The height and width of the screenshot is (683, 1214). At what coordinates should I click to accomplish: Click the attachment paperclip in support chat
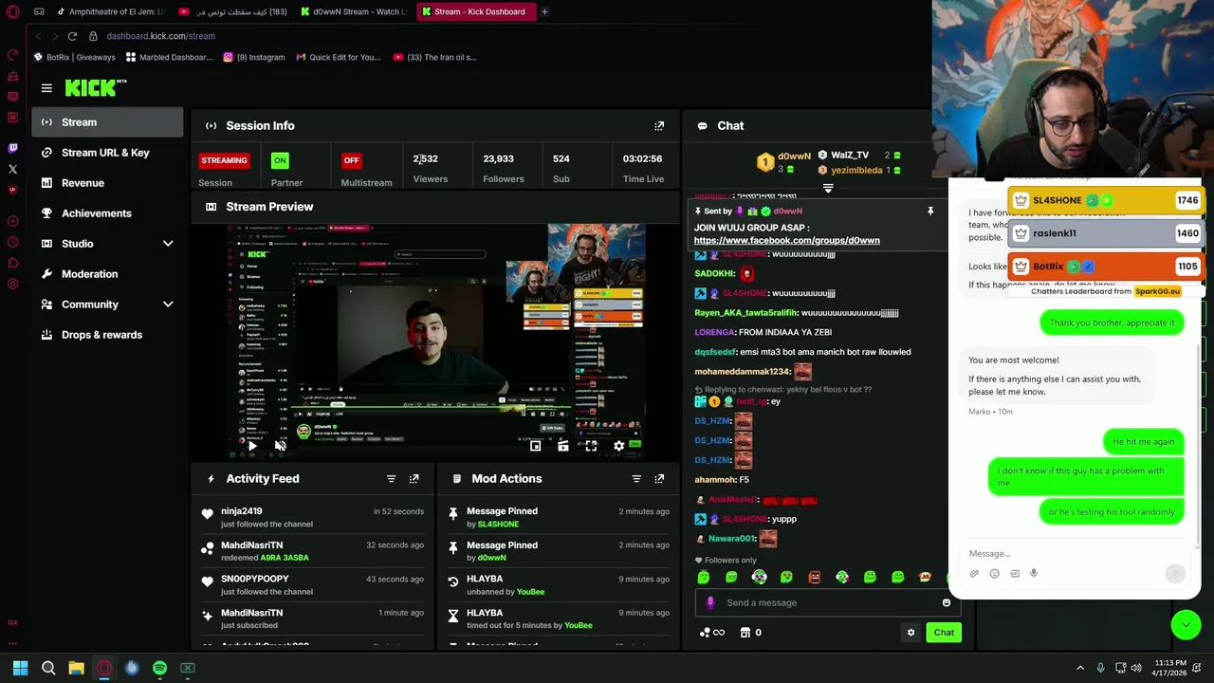974,573
